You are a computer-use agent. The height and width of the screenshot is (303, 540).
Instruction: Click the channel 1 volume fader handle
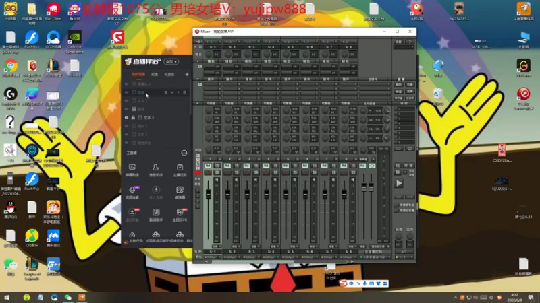[x=209, y=195]
